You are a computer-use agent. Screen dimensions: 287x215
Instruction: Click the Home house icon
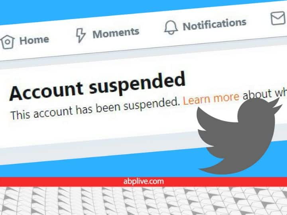[7, 42]
